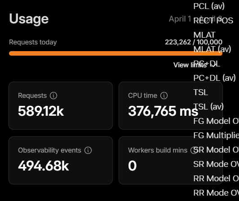
Task: Choose the MLAT (av) list item
Action: [x=212, y=49]
